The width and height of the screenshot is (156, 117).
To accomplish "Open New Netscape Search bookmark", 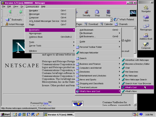I will [x=138, y=80].
